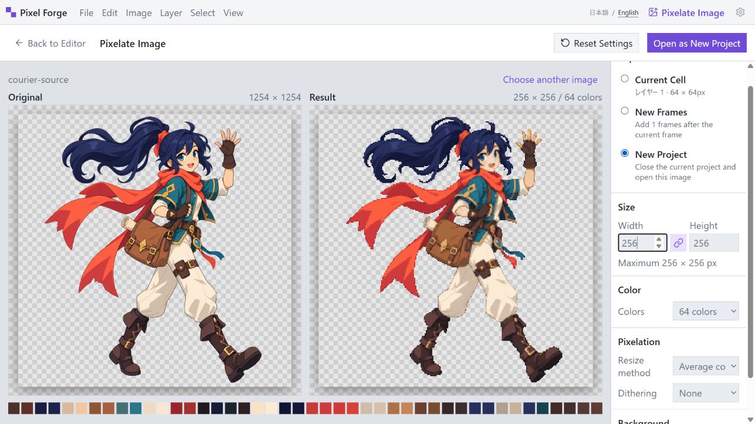Click the Pixelate Image wand icon
This screenshot has width=755, height=424.
tap(653, 12)
